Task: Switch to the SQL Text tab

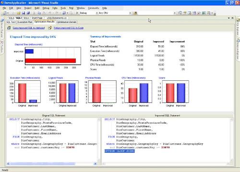Action: [x=11, y=22]
